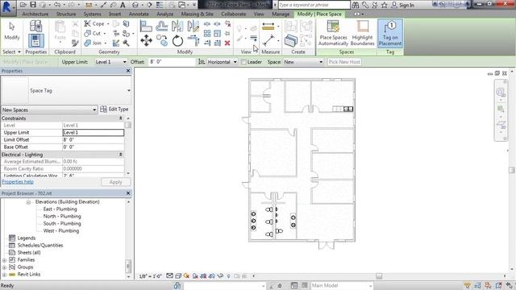Click Sign In
Viewport: 516px width, 290px height.
pos(406,5)
